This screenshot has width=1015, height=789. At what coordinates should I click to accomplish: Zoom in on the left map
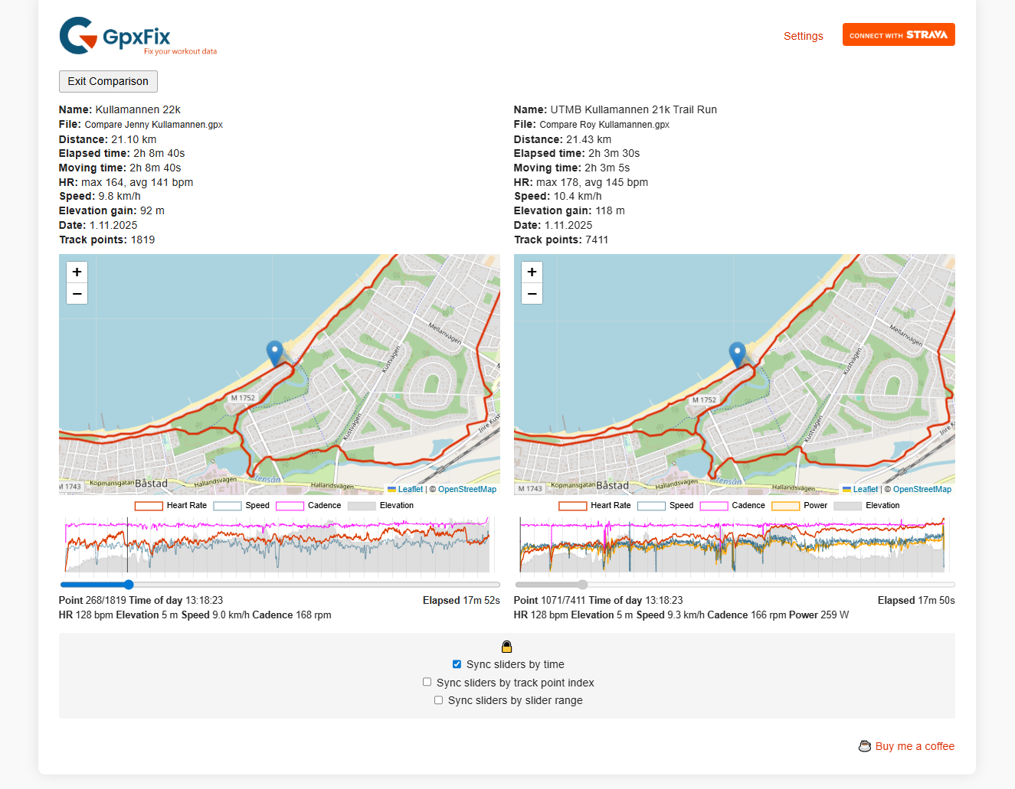[77, 272]
